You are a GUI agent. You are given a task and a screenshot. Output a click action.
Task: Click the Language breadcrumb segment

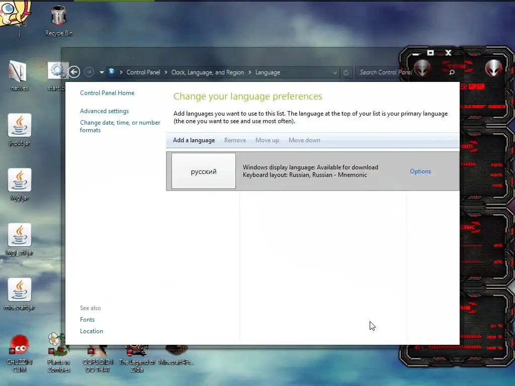pos(268,72)
